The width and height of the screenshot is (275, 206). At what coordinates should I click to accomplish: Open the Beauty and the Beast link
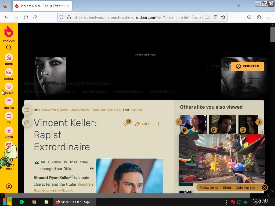pos(53,191)
